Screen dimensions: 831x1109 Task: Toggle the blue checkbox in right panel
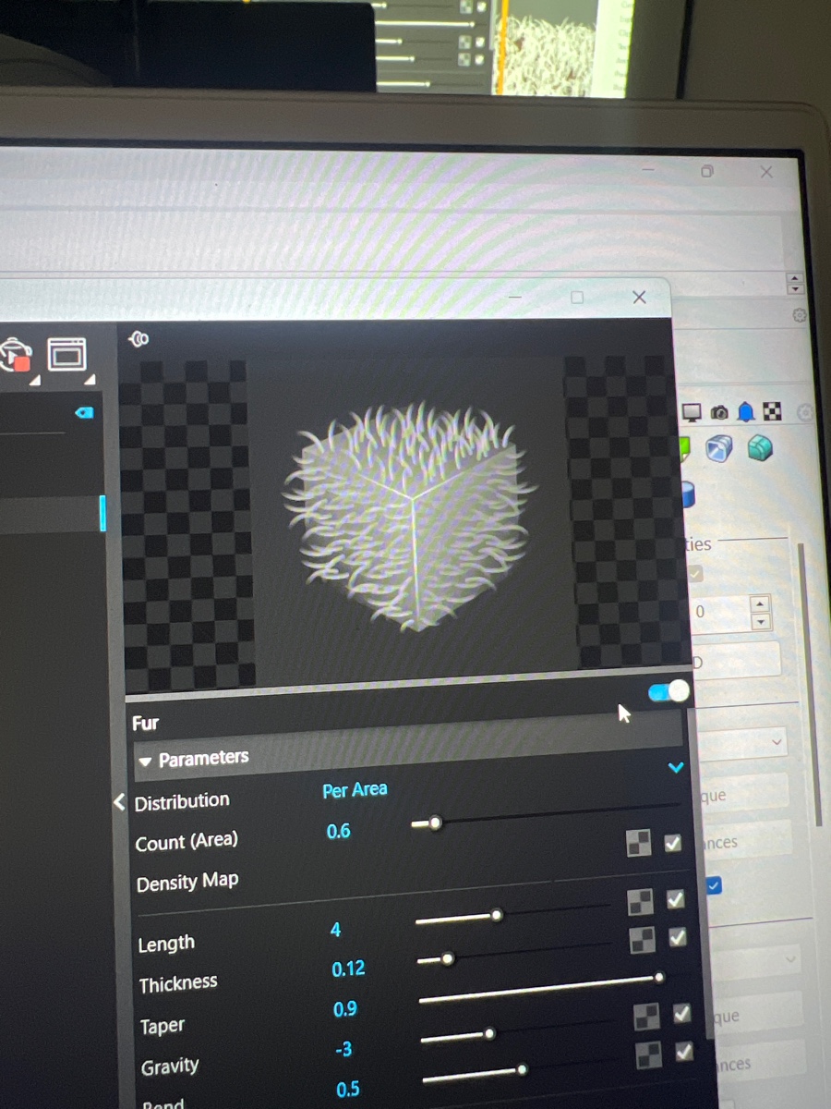(x=714, y=886)
